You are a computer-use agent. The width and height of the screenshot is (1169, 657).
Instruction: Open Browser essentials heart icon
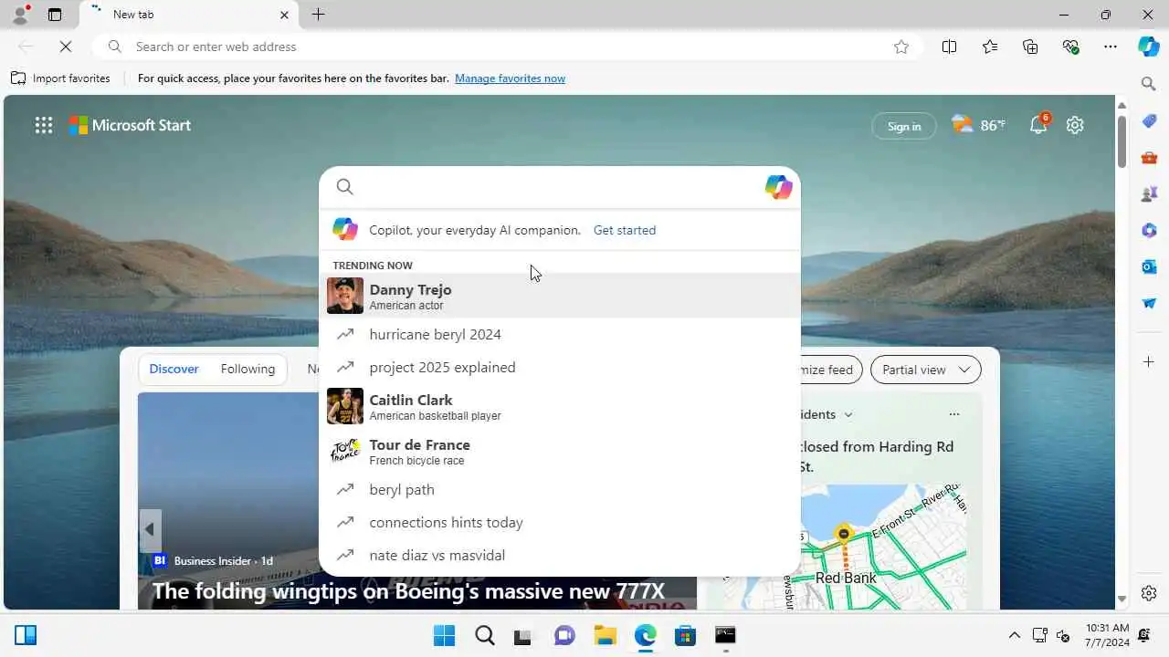(x=1070, y=47)
